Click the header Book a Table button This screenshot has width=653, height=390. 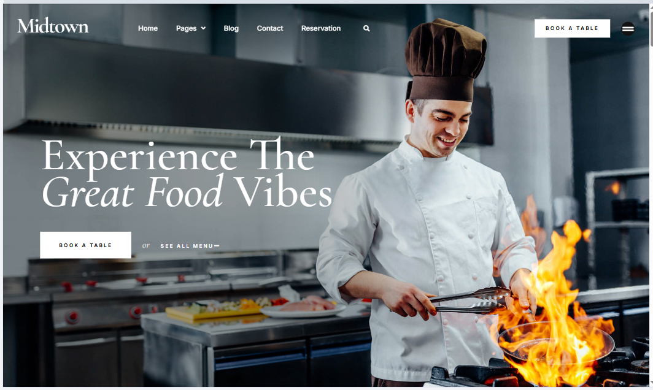click(x=572, y=28)
